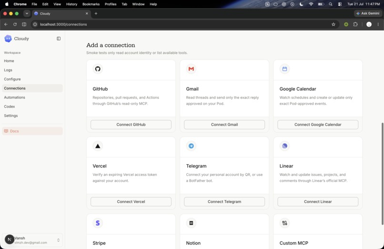Image resolution: width=384 pixels, height=249 pixels.
Task: Click the "Add a connection" heading
Action: (111, 45)
